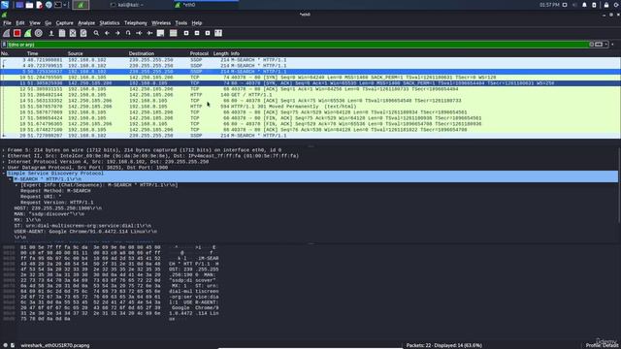
Task: Sort packets by Source column
Action: pos(76,53)
